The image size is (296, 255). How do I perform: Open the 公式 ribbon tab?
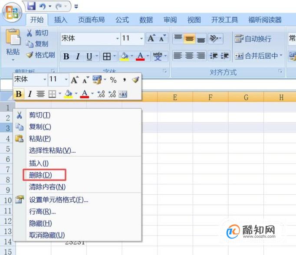pos(122,20)
